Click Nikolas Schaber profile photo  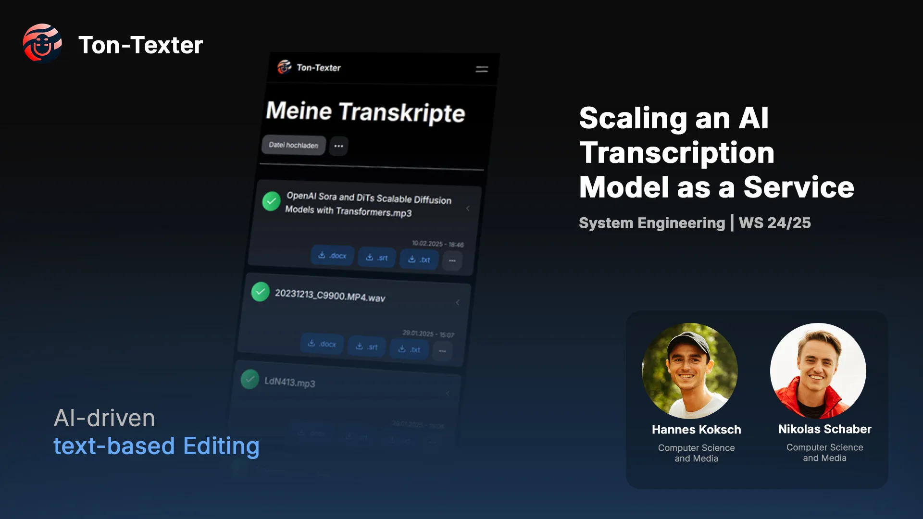(818, 371)
